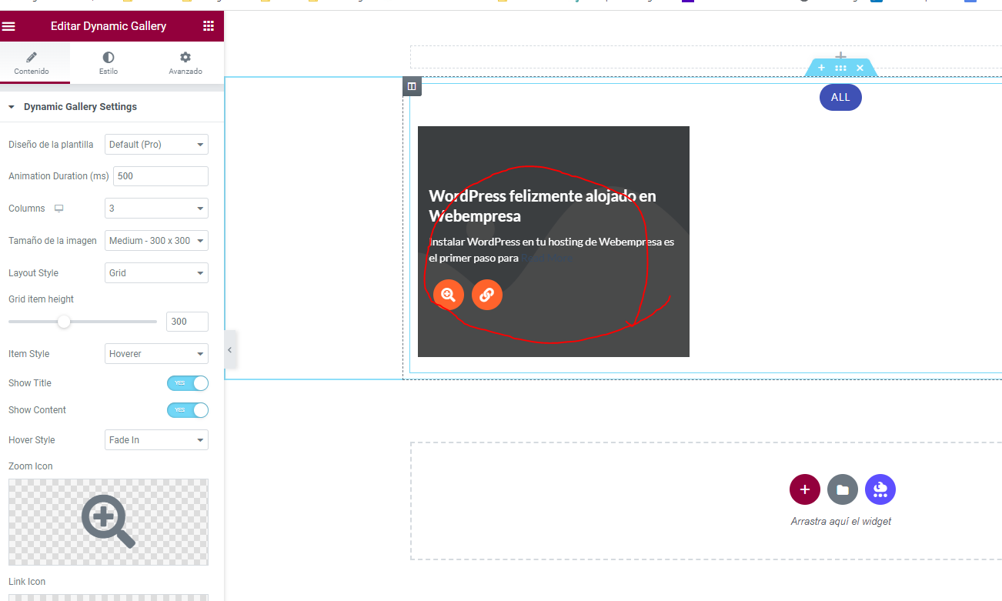The height and width of the screenshot is (601, 1002).
Task: Switch to the Estilo tab
Action: (x=109, y=63)
